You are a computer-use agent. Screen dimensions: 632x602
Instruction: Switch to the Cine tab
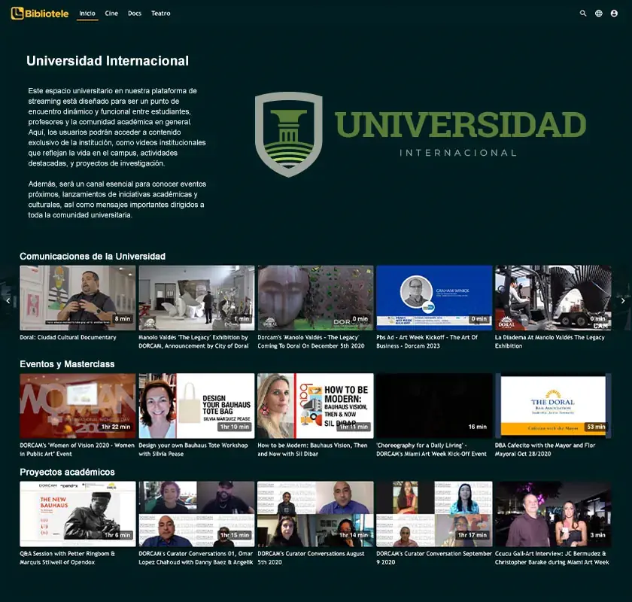111,14
